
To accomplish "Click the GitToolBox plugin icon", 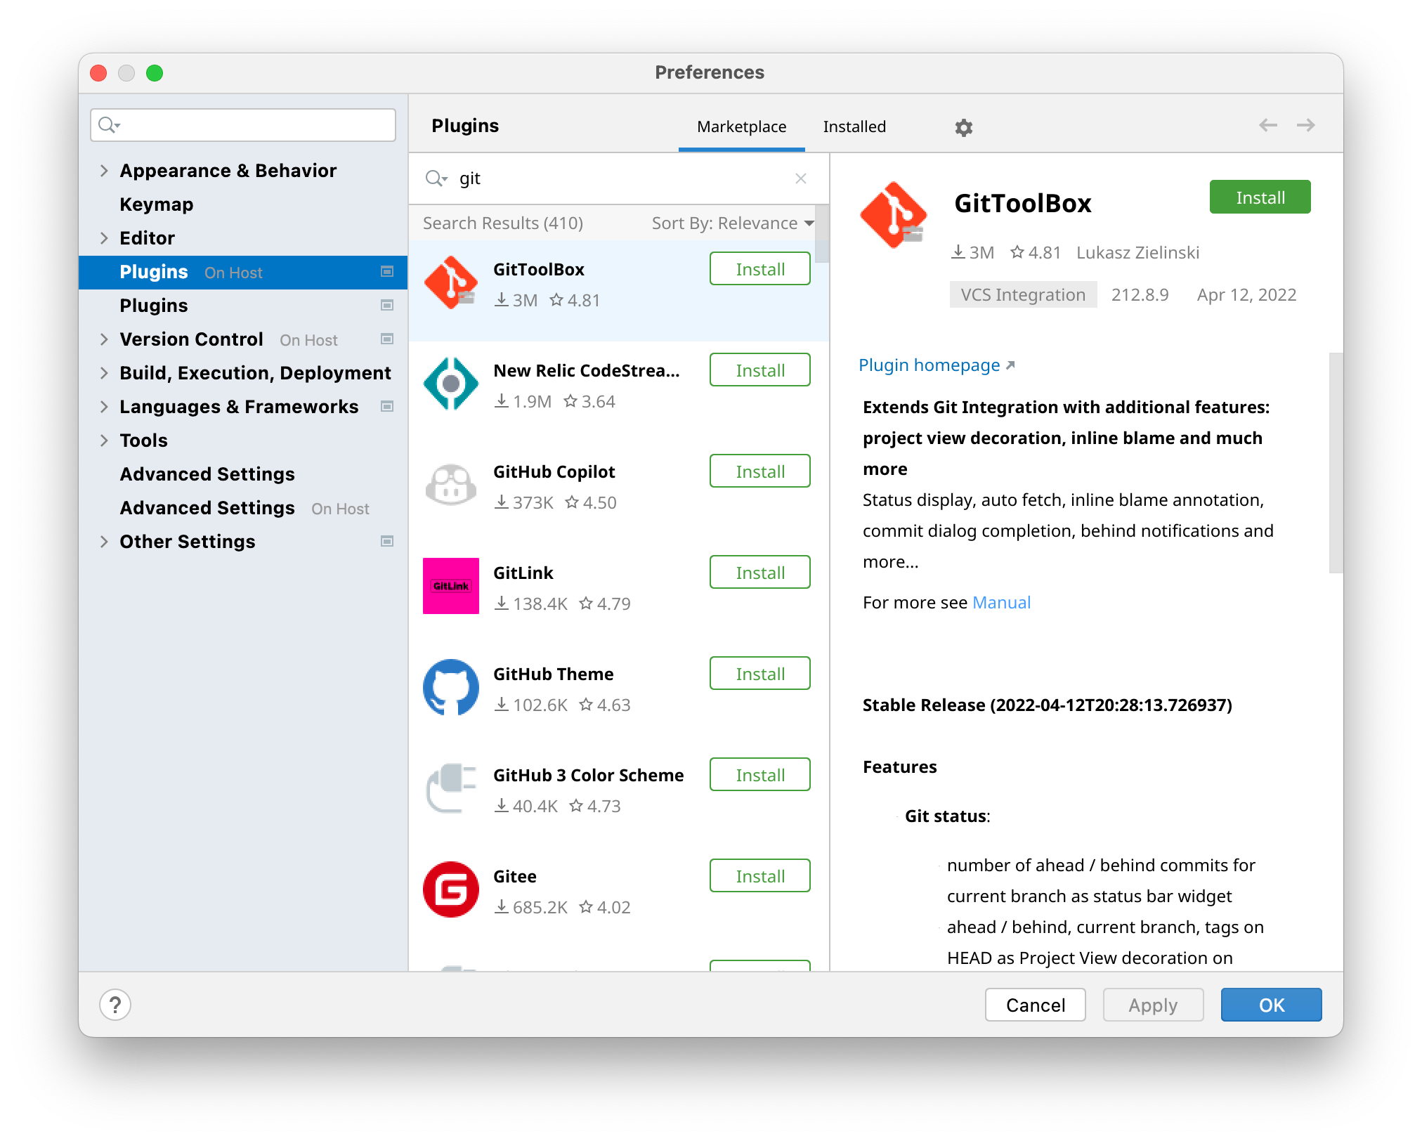I will 452,283.
